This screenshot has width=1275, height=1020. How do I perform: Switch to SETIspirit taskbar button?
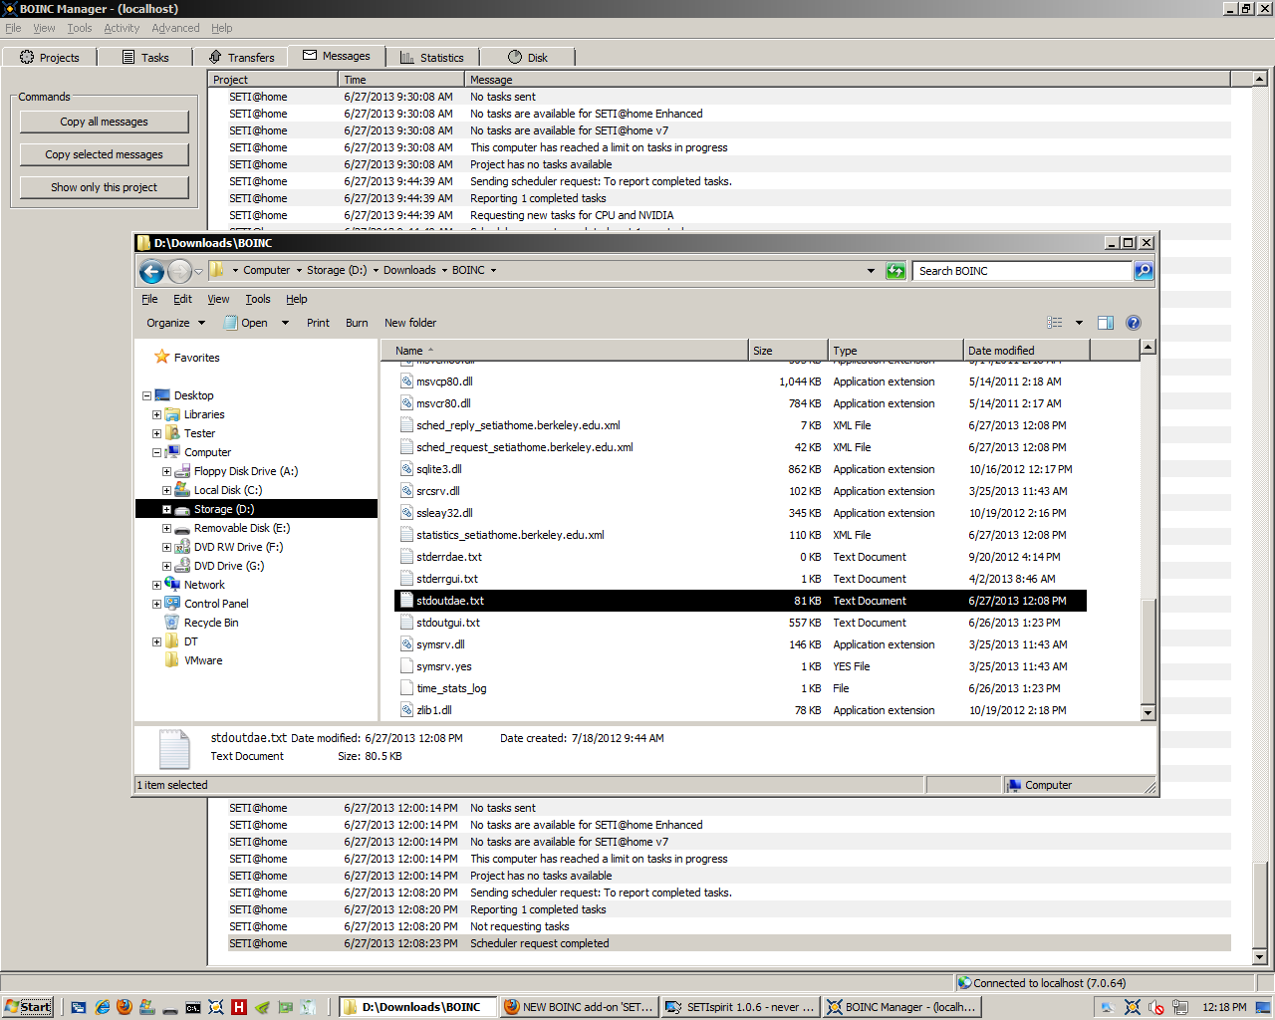(740, 1007)
